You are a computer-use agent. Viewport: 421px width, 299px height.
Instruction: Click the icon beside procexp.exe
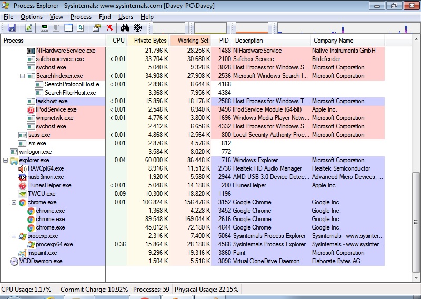[x=23, y=236]
